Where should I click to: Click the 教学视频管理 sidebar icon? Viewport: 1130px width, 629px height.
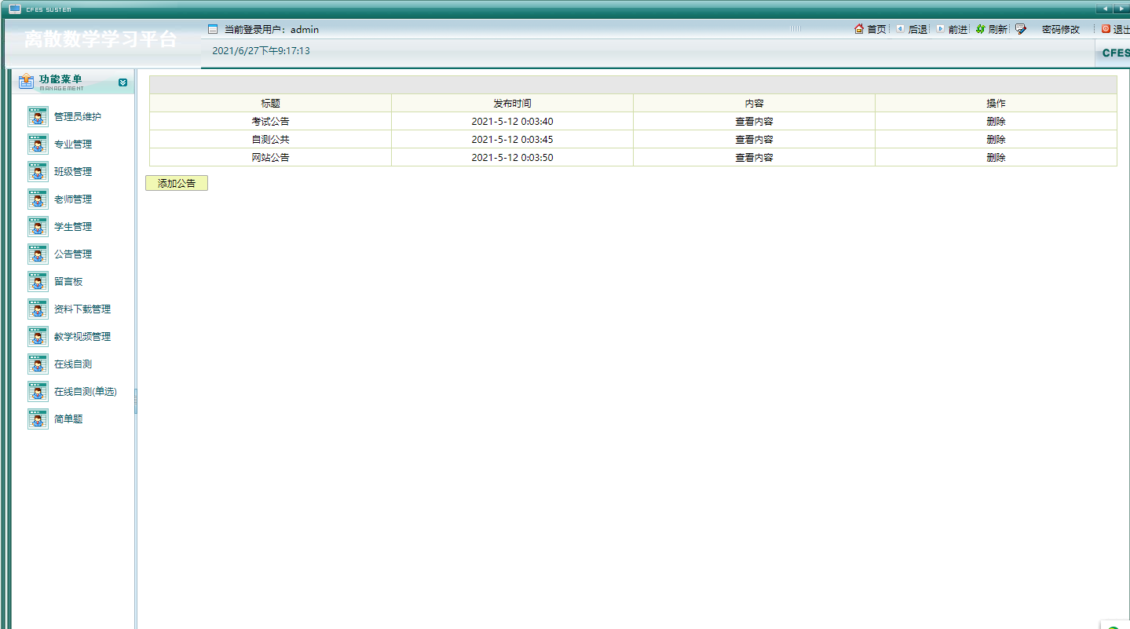tap(38, 337)
